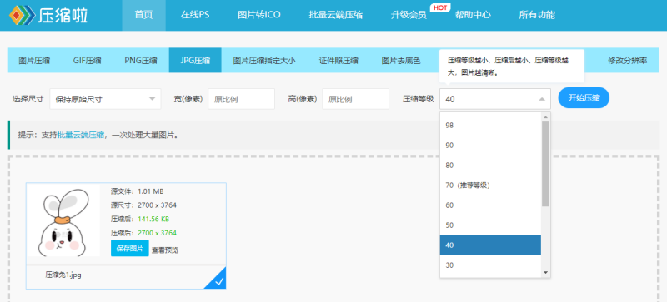Click the source size 1.01 MB text
The width and height of the screenshot is (667, 302).
pyautogui.click(x=151, y=191)
